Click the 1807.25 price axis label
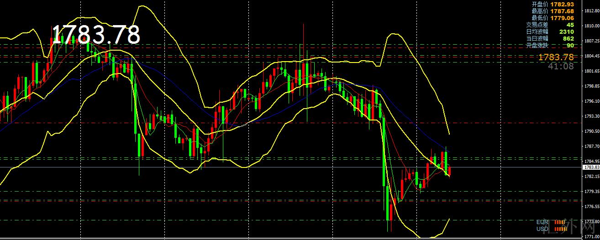The height and width of the screenshot is (240, 600). pos(592,41)
